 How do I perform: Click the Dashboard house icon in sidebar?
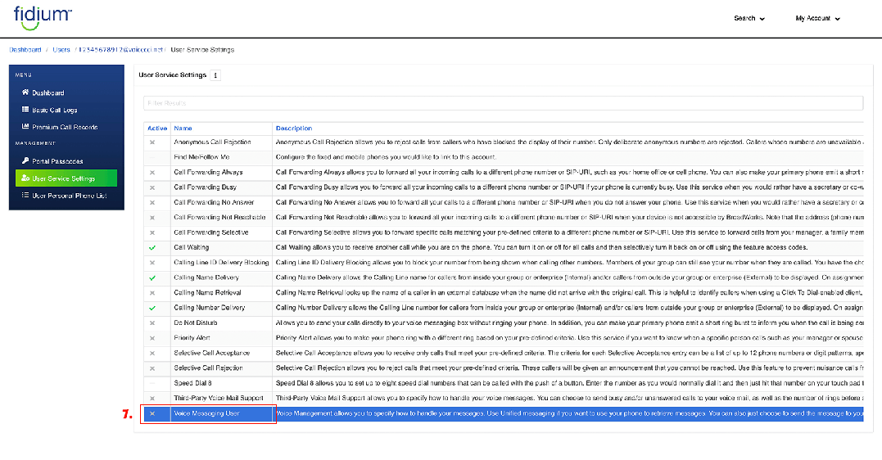[25, 93]
